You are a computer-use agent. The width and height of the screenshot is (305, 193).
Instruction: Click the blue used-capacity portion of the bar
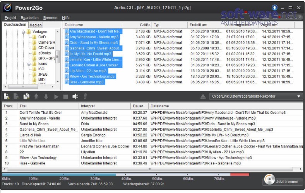coord(59,174)
